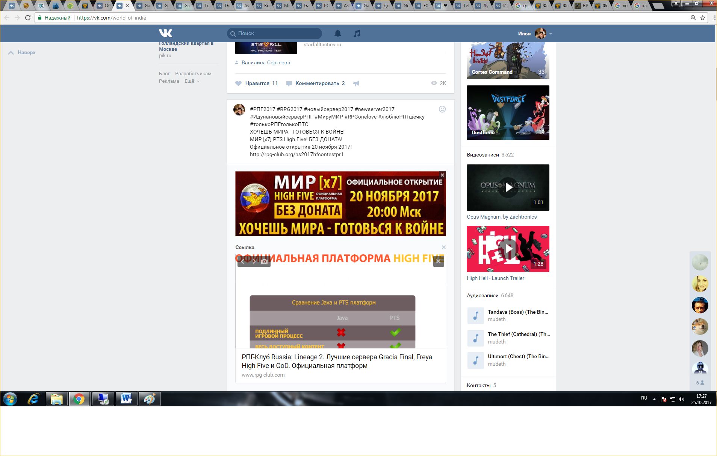Like the post with Нравится
Screen dimensions: 717x456
pyautogui.click(x=257, y=84)
